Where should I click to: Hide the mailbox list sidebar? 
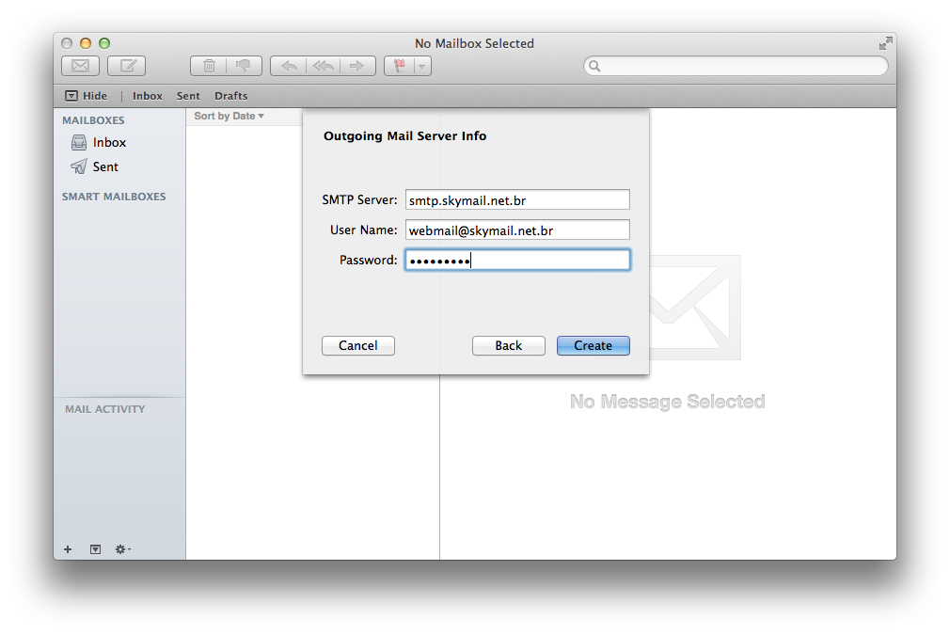tap(86, 96)
